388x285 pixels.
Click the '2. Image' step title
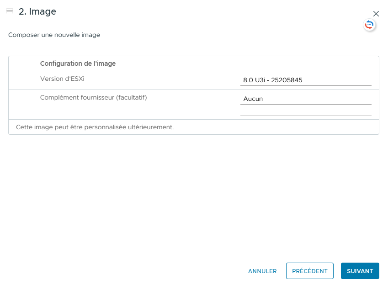(x=37, y=11)
